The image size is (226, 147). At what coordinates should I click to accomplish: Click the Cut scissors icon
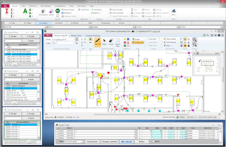point(82,39)
